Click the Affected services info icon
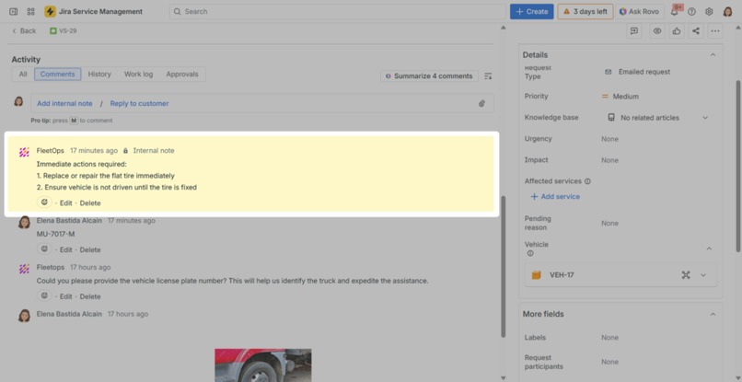The height and width of the screenshot is (382, 742). [587, 180]
